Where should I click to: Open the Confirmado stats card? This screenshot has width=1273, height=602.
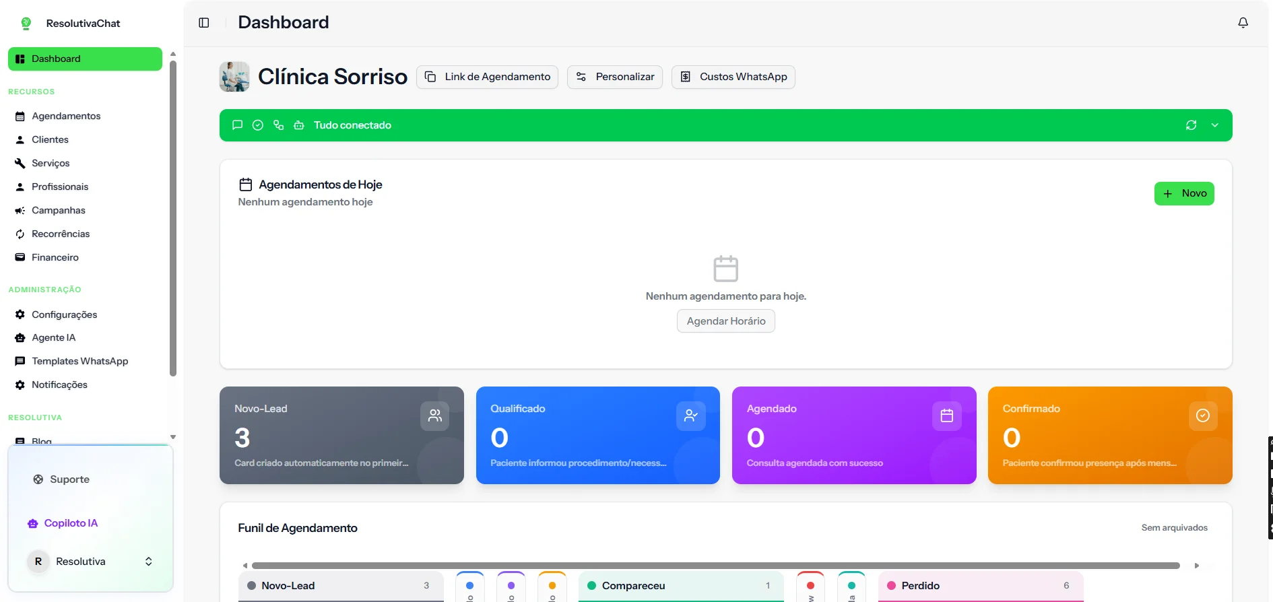pyautogui.click(x=1110, y=435)
